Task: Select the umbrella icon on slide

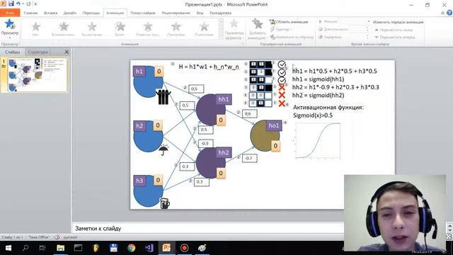Action: point(164,150)
